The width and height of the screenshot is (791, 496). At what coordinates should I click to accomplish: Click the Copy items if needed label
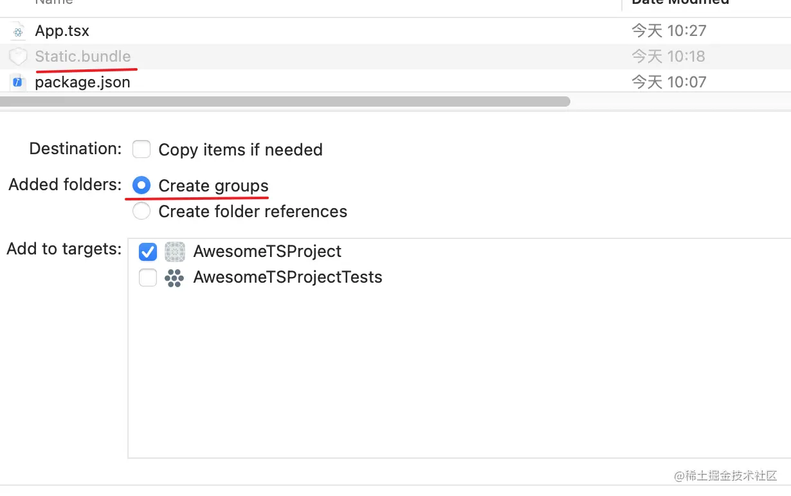click(241, 150)
